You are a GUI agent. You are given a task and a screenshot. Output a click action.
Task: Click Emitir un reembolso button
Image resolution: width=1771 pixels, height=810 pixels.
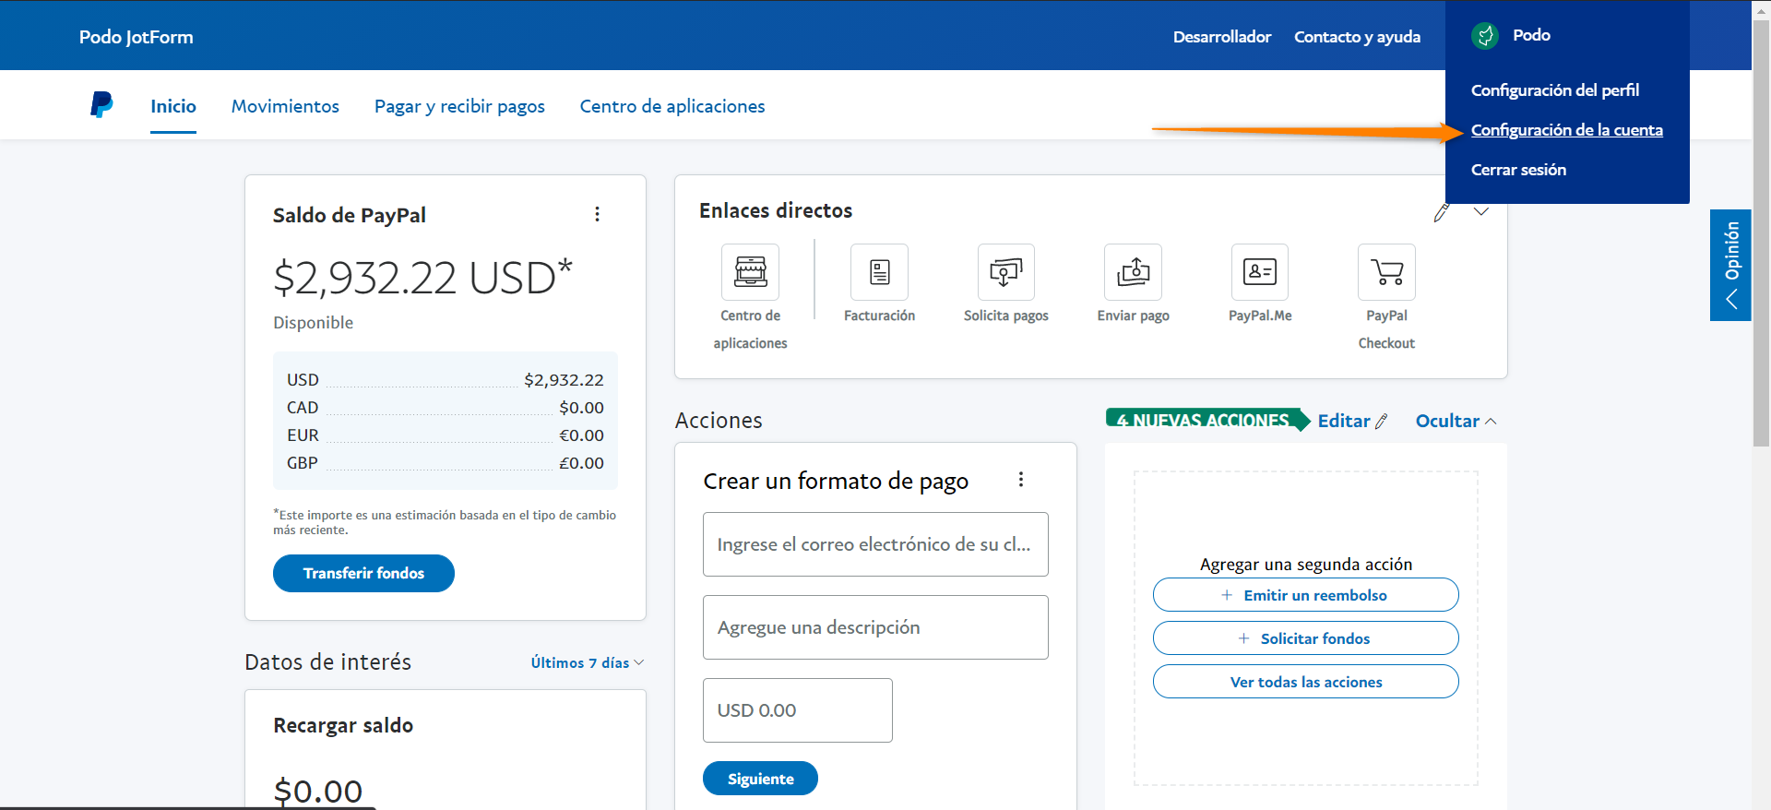click(1305, 595)
